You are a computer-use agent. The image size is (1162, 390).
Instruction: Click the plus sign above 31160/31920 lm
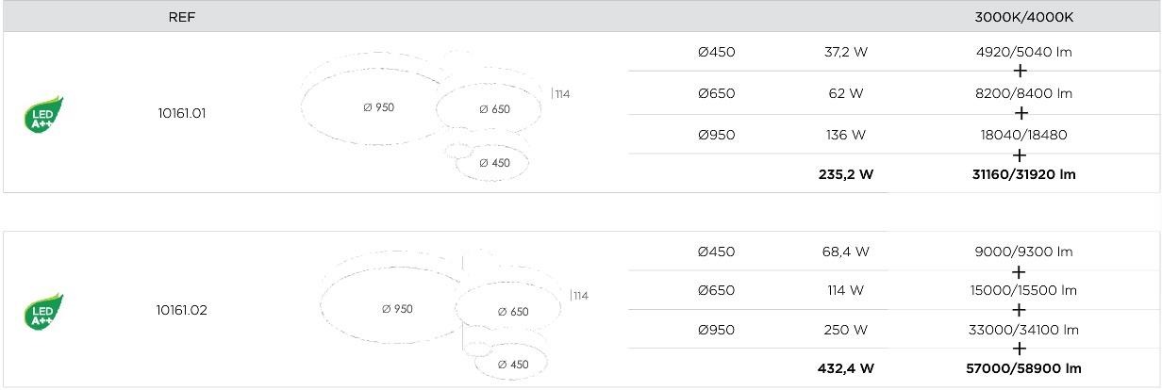pos(1020,154)
